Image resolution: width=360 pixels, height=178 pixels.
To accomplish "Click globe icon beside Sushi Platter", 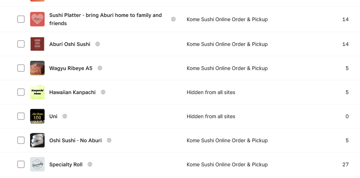I will [173, 19].
